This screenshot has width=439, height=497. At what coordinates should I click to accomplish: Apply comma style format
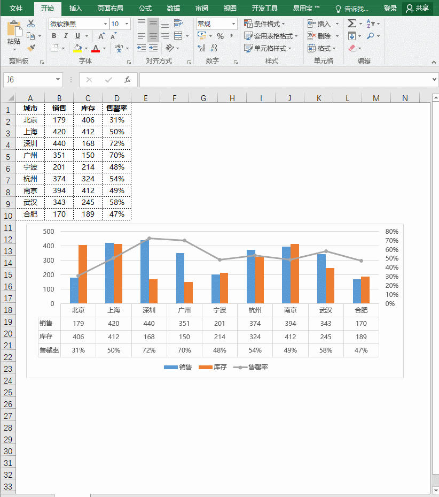pyautogui.click(x=232, y=36)
